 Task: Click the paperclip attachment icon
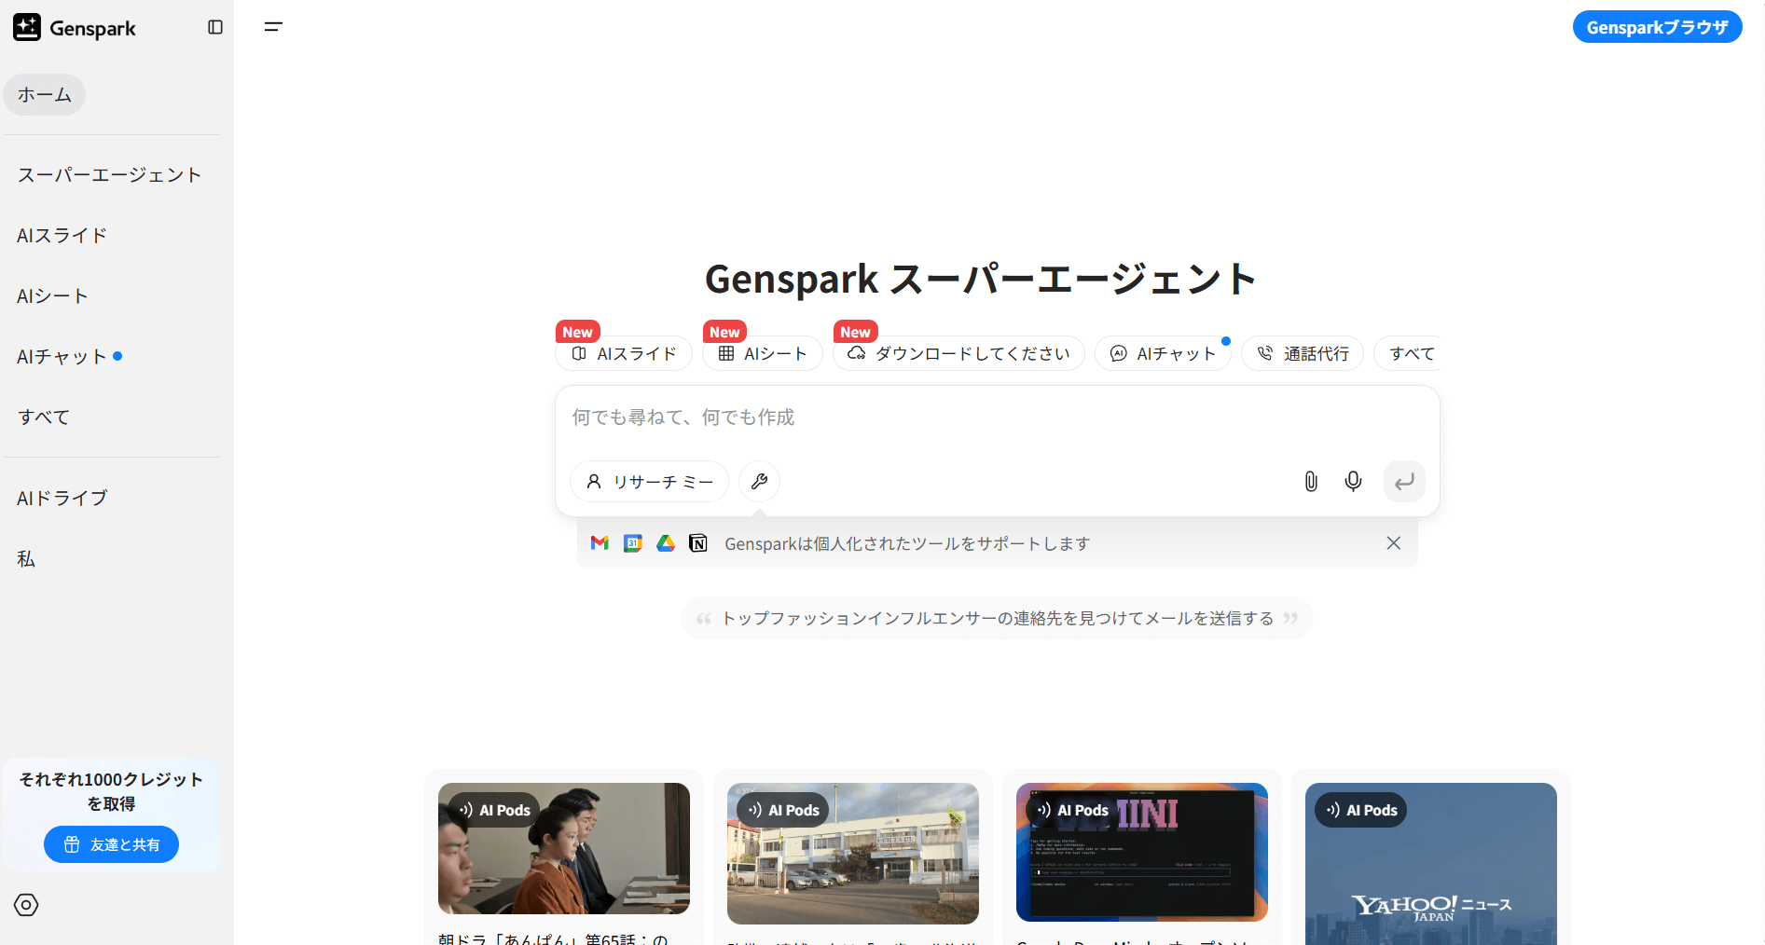[1311, 481]
